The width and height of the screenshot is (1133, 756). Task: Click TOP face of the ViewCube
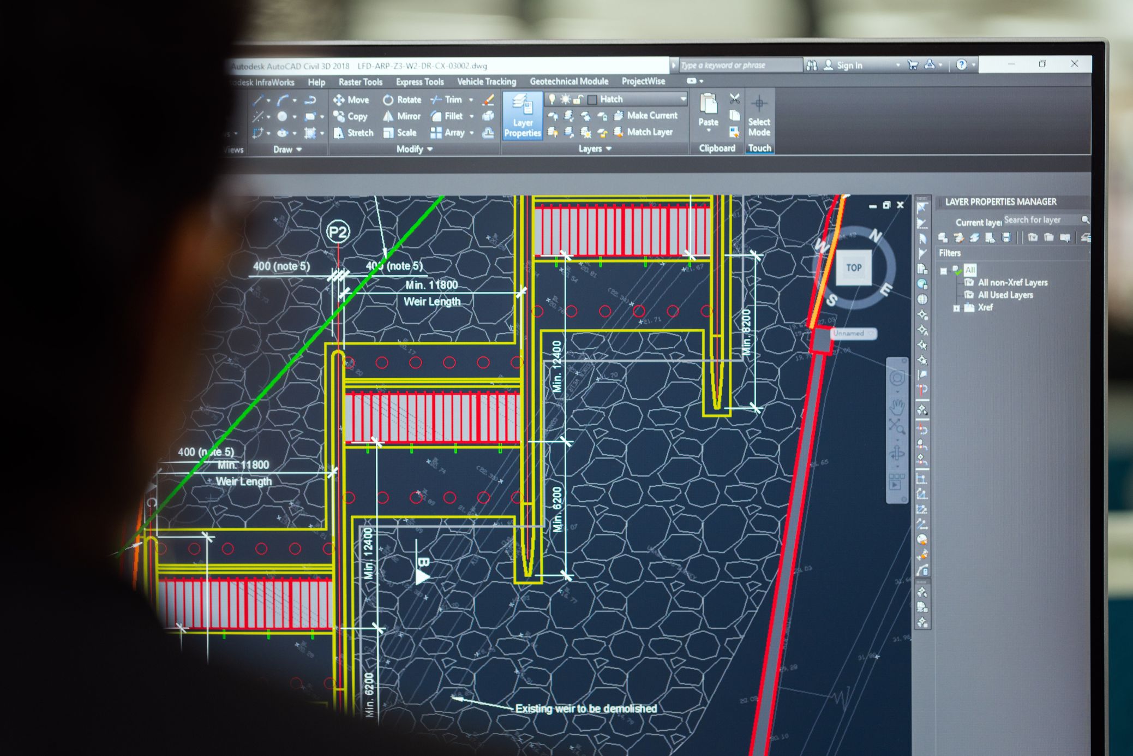[854, 267]
